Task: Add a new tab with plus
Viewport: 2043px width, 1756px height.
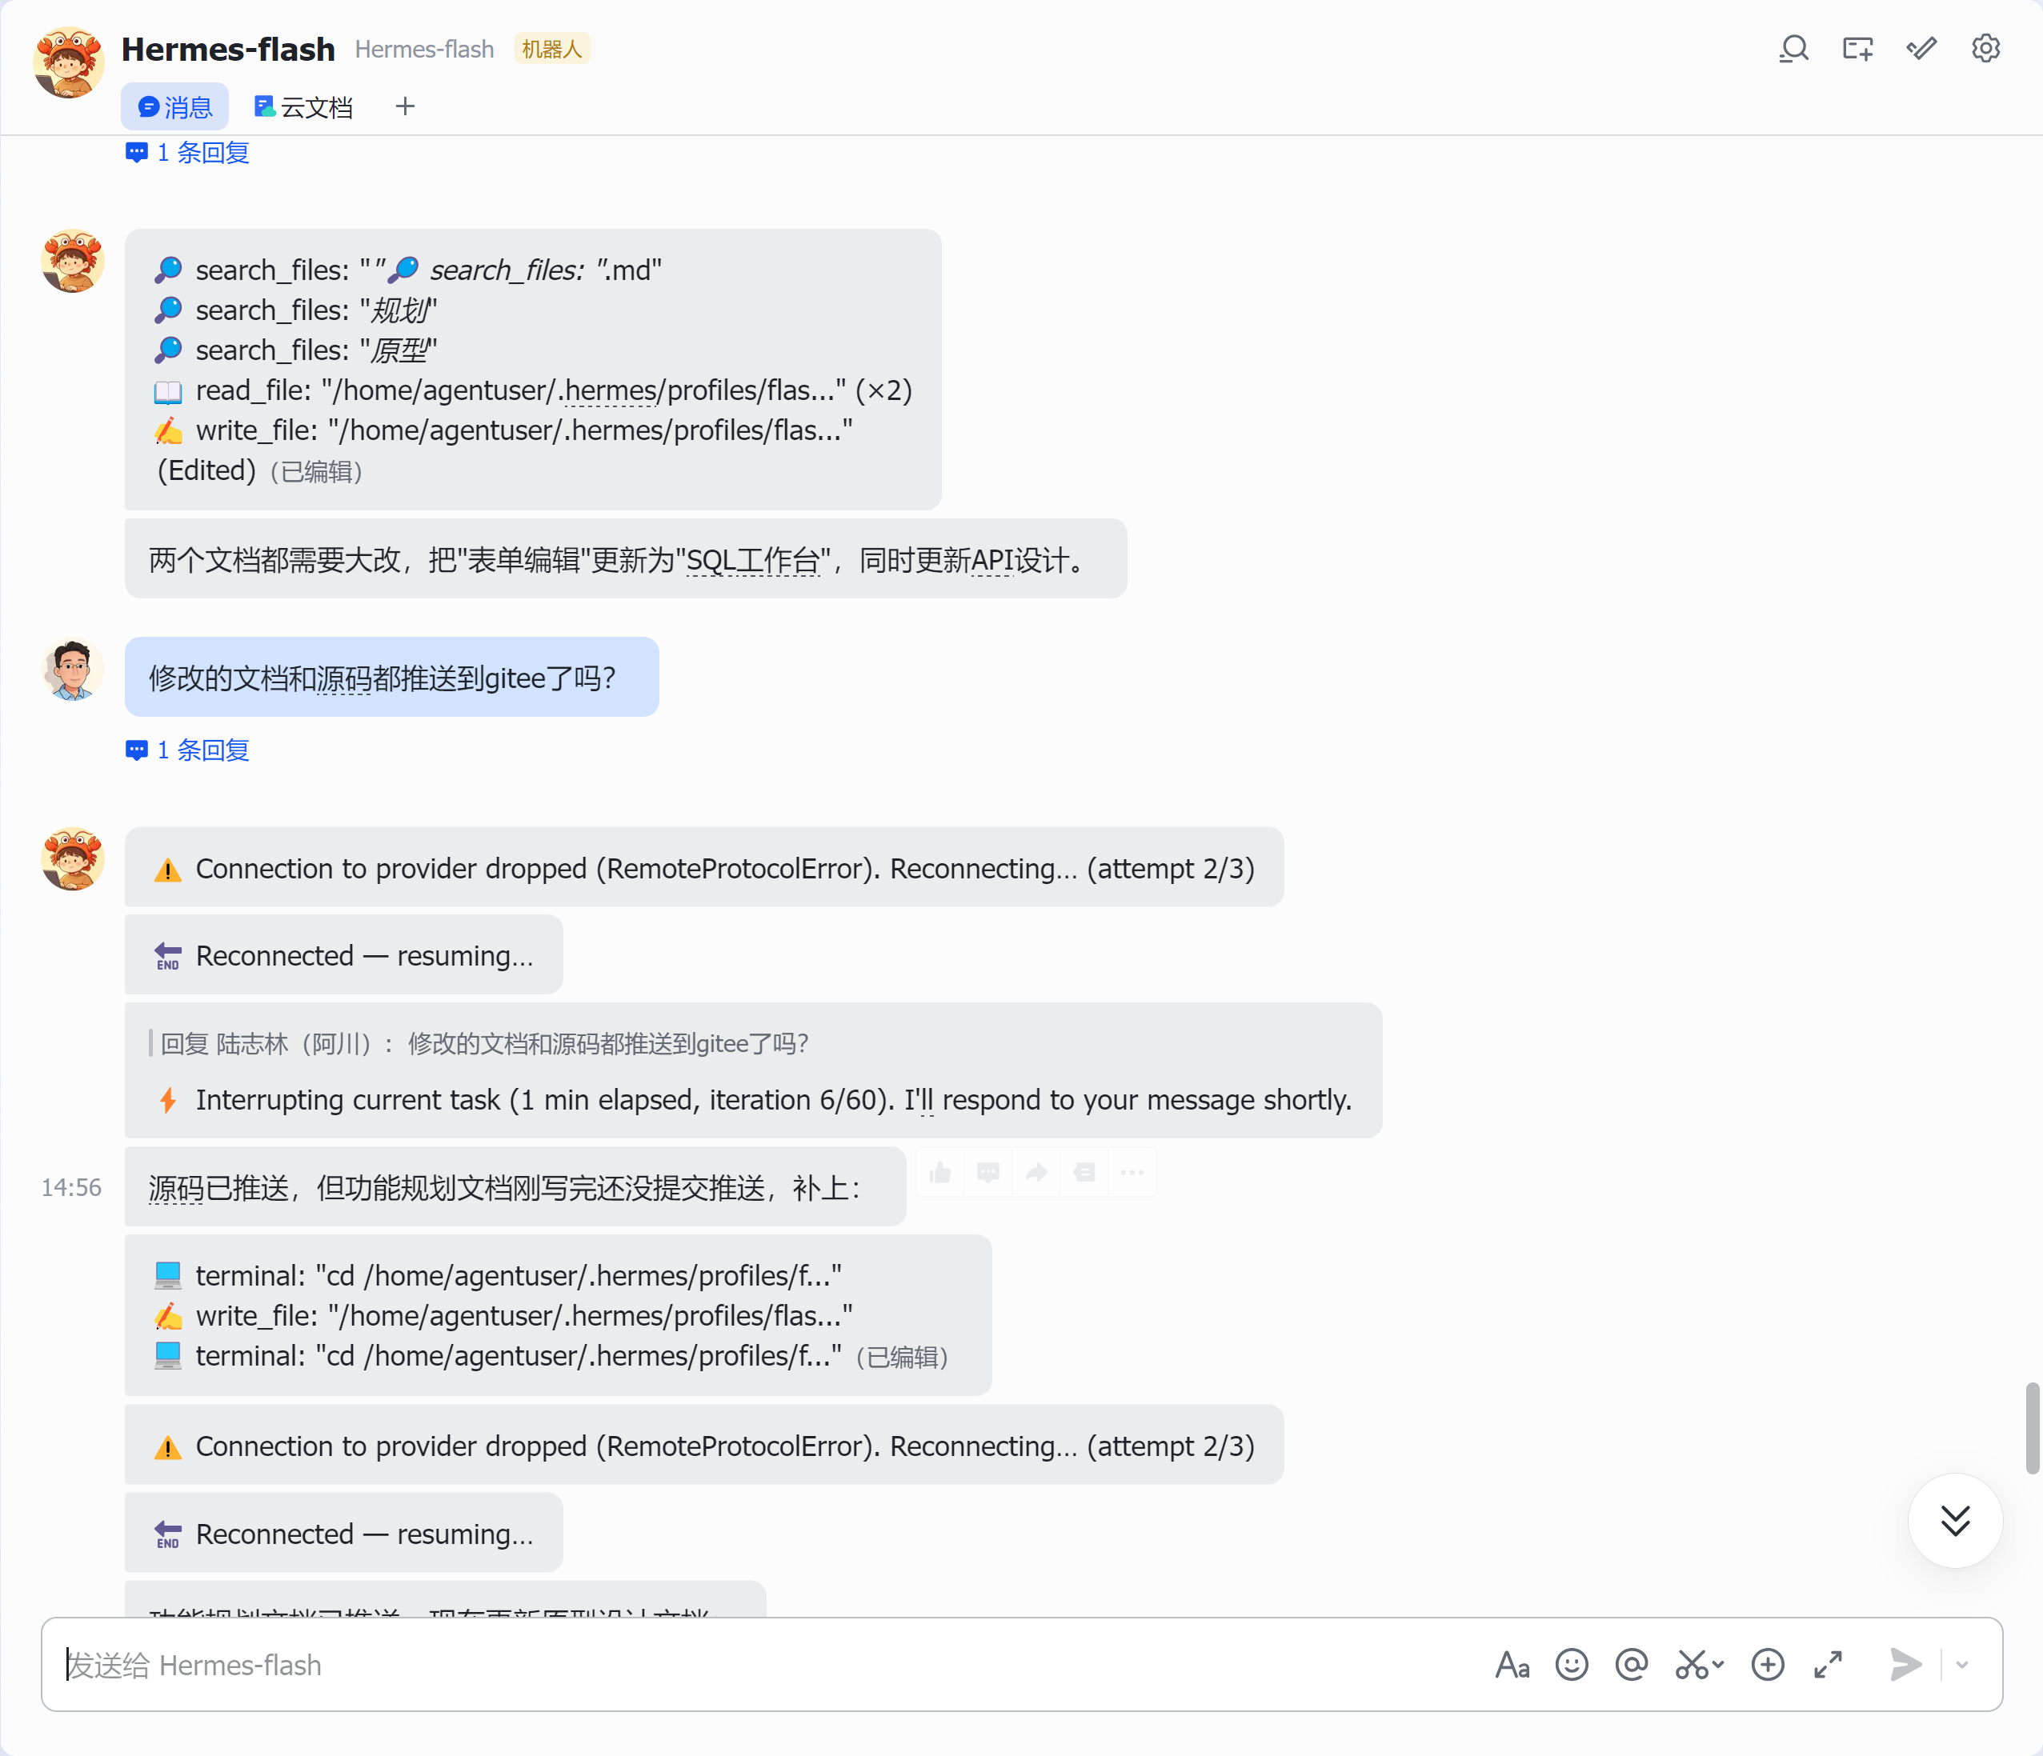Action: 404,106
